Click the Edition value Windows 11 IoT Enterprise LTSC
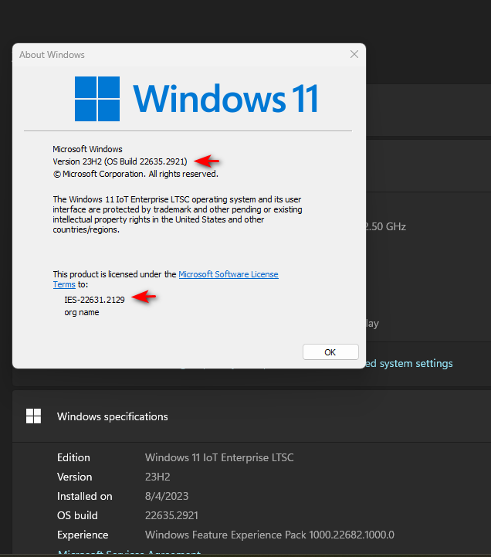 point(219,457)
